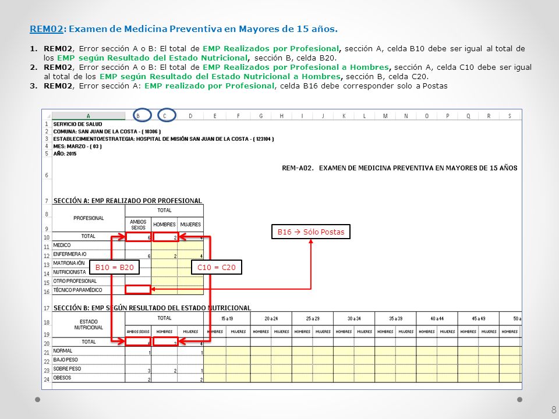Click the '40 a 44' age group header
The height and width of the screenshot is (419, 559).
[437, 318]
